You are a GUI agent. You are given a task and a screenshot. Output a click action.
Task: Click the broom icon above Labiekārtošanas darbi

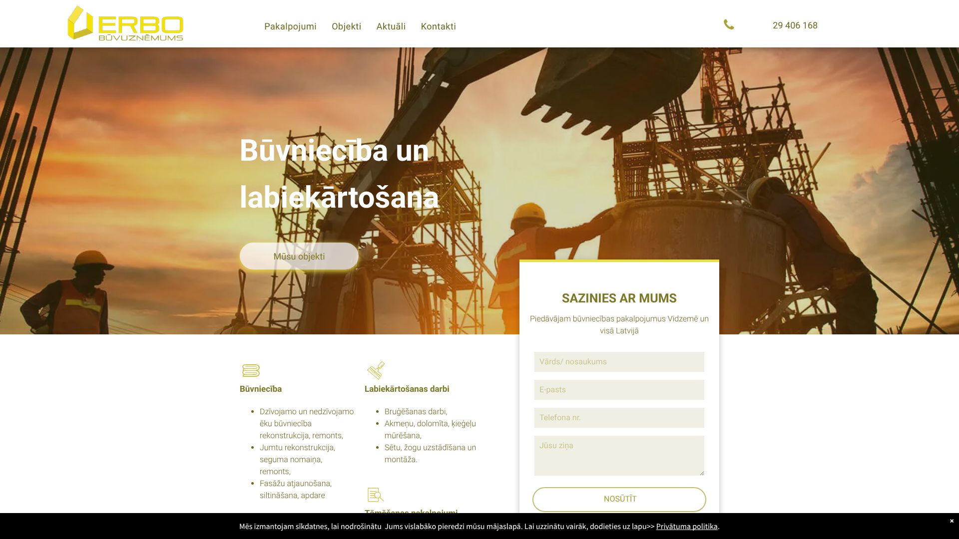(x=376, y=370)
